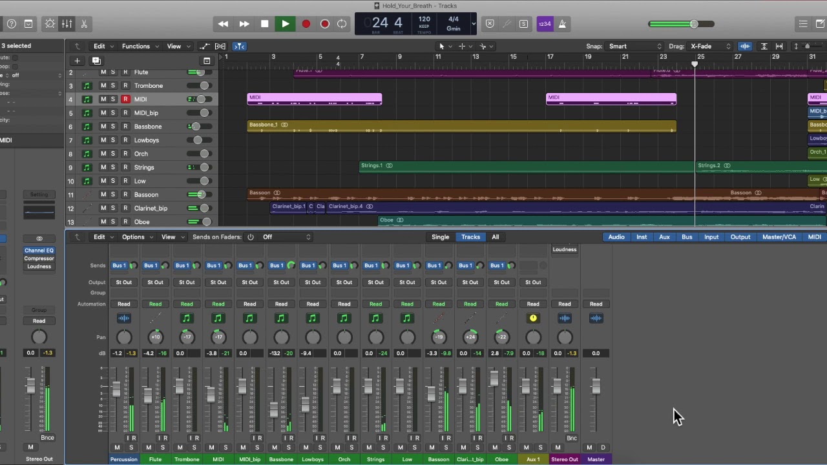
Task: Toggle the Waveform Zoom button in the Tracks toolbar
Action: coord(745,46)
